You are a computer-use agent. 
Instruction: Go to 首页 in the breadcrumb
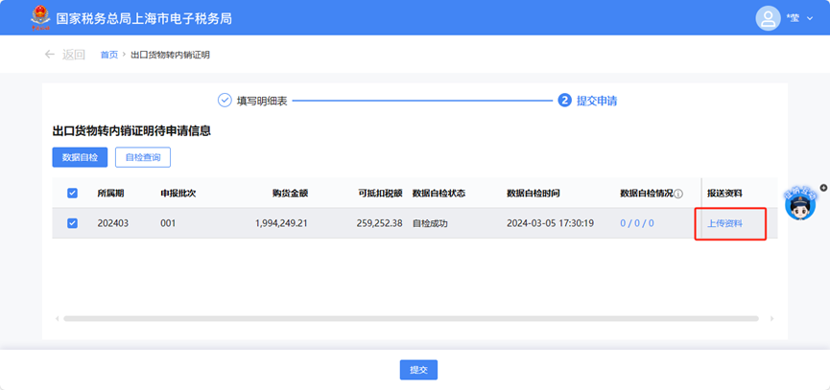(109, 55)
